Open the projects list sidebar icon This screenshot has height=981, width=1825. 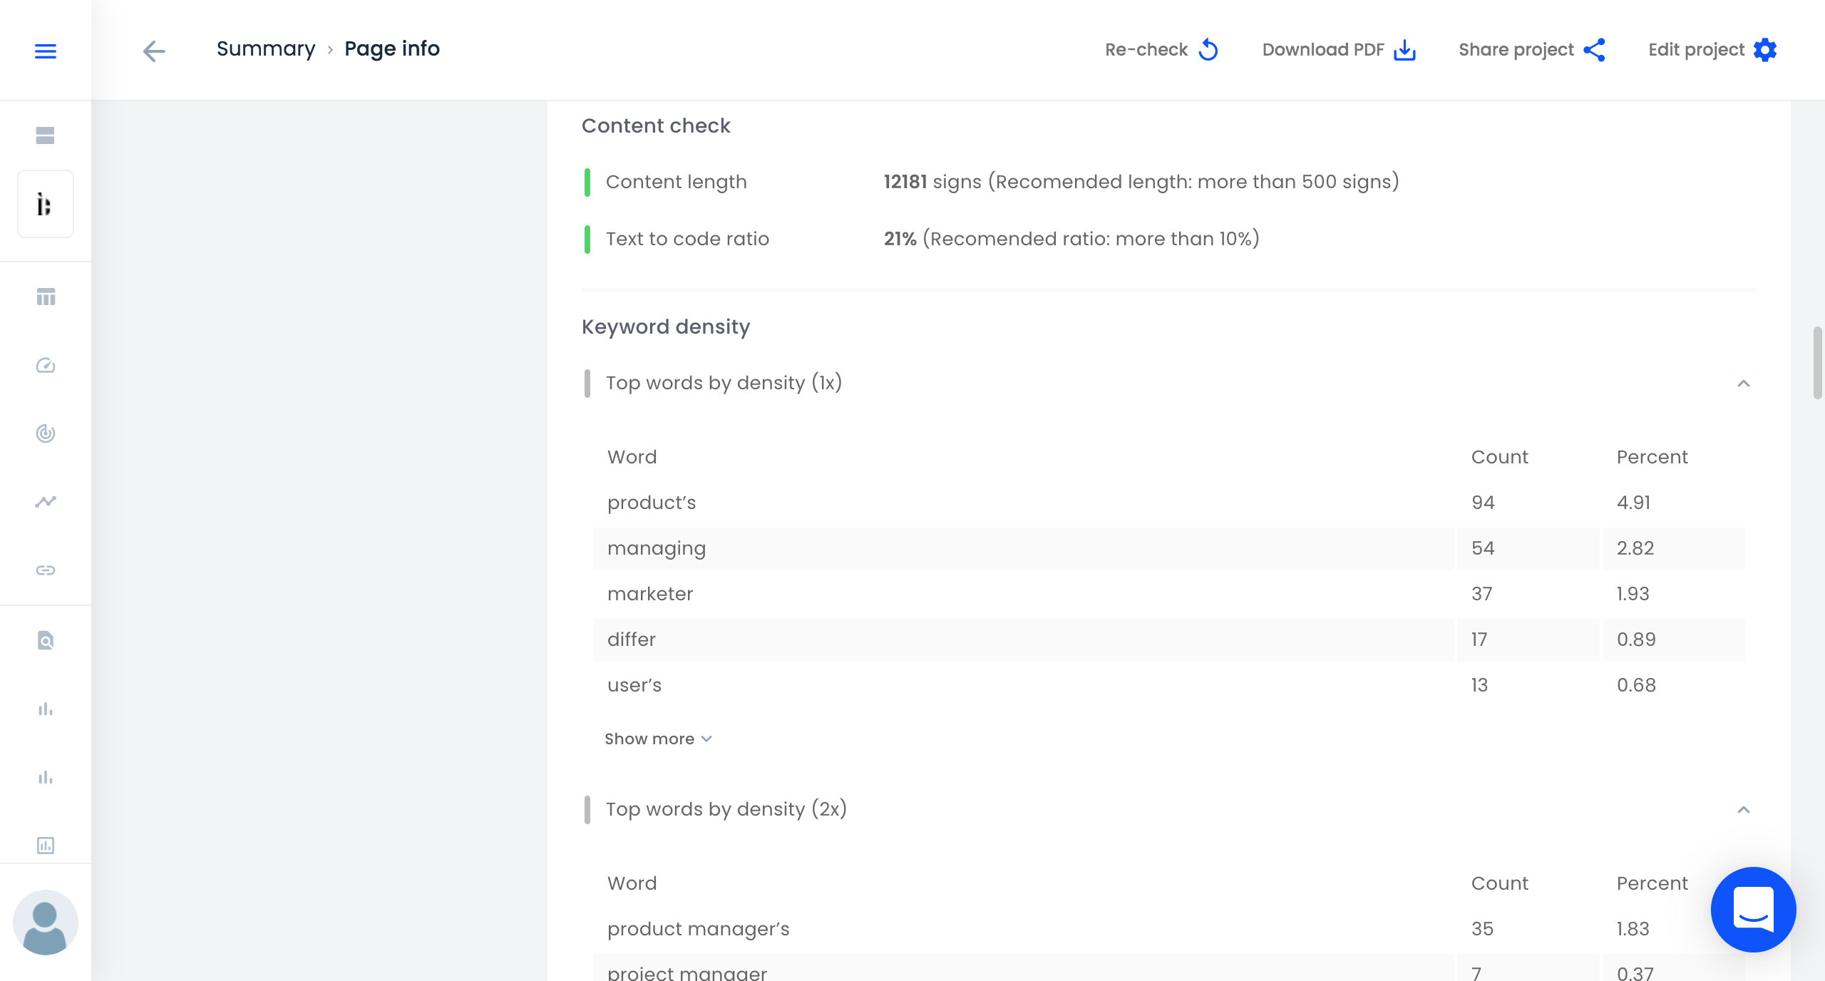click(46, 135)
